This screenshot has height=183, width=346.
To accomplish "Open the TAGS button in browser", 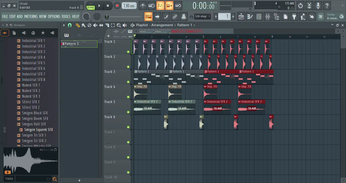I will (9, 179).
